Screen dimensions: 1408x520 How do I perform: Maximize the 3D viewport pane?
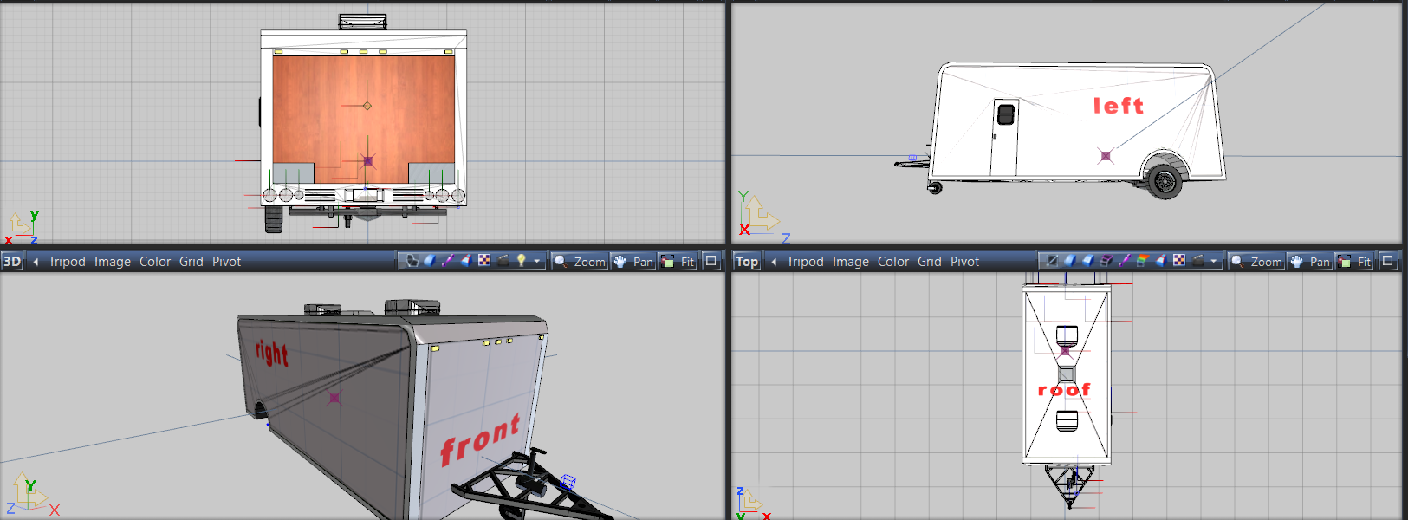click(x=711, y=261)
